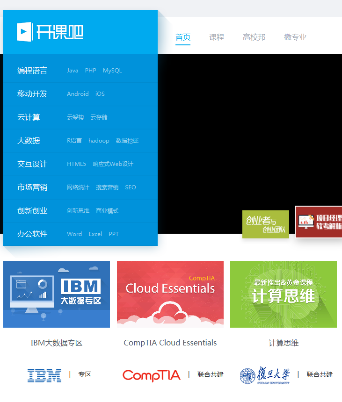The width and height of the screenshot is (342, 402).
Task: Click the 响应式Web设计 link
Action: (113, 164)
